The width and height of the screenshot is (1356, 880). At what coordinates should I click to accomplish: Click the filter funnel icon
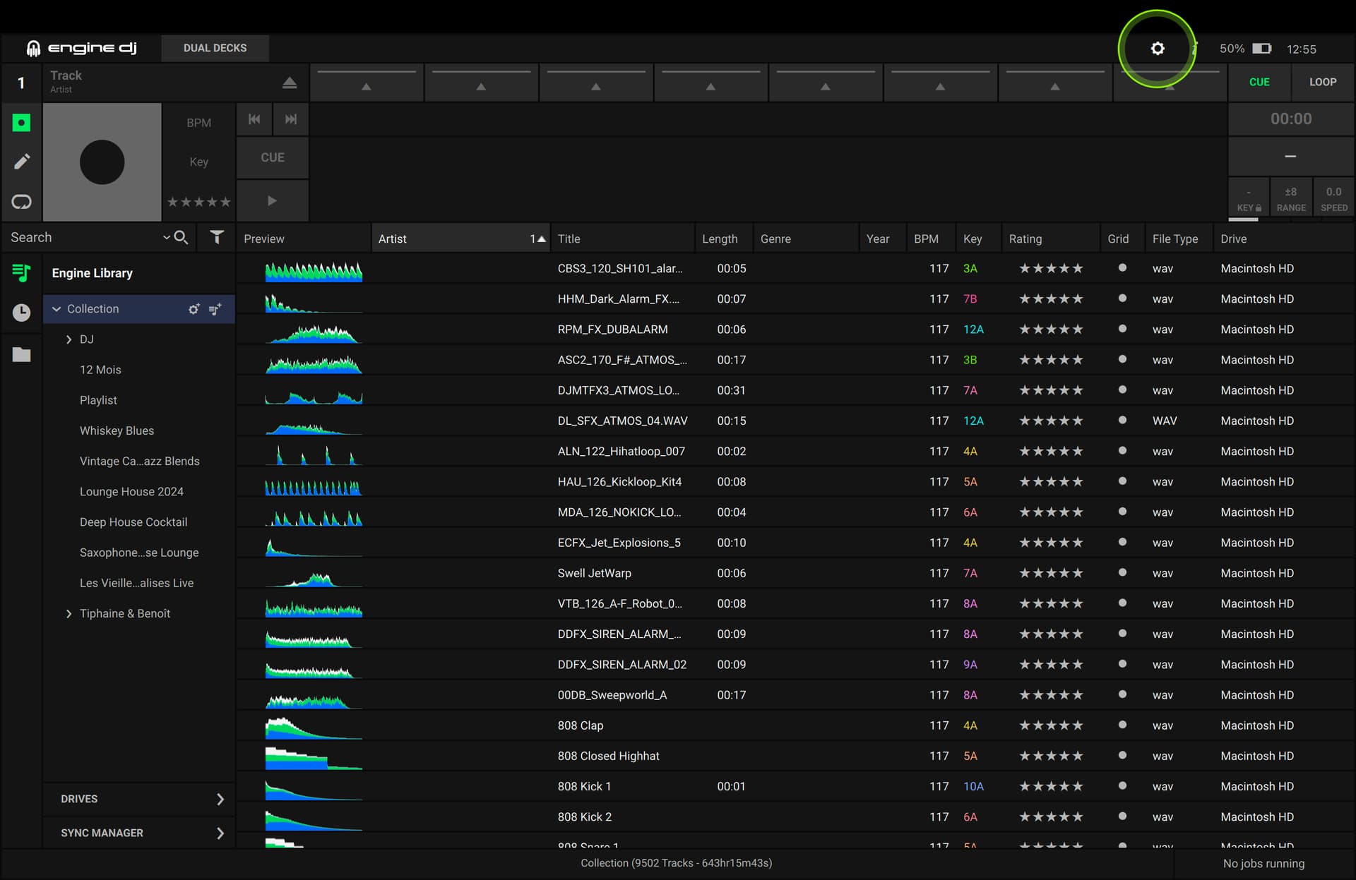[217, 238]
